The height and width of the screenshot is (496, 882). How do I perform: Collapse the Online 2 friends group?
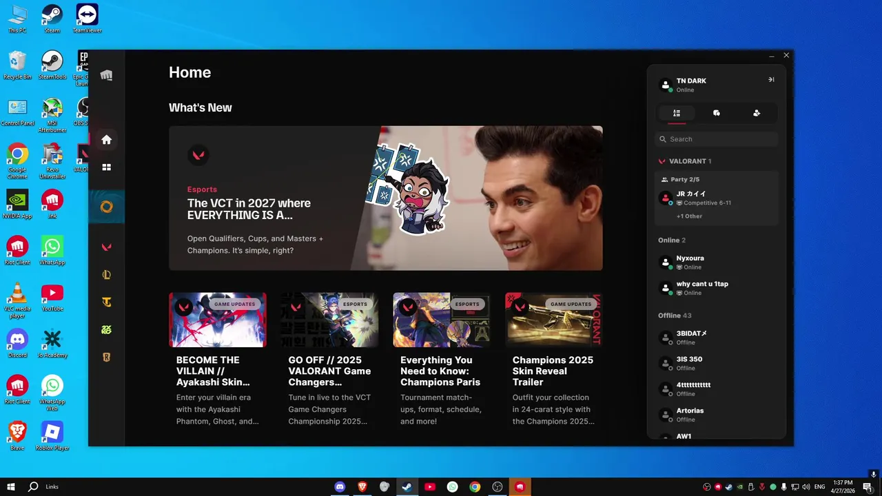coord(672,240)
